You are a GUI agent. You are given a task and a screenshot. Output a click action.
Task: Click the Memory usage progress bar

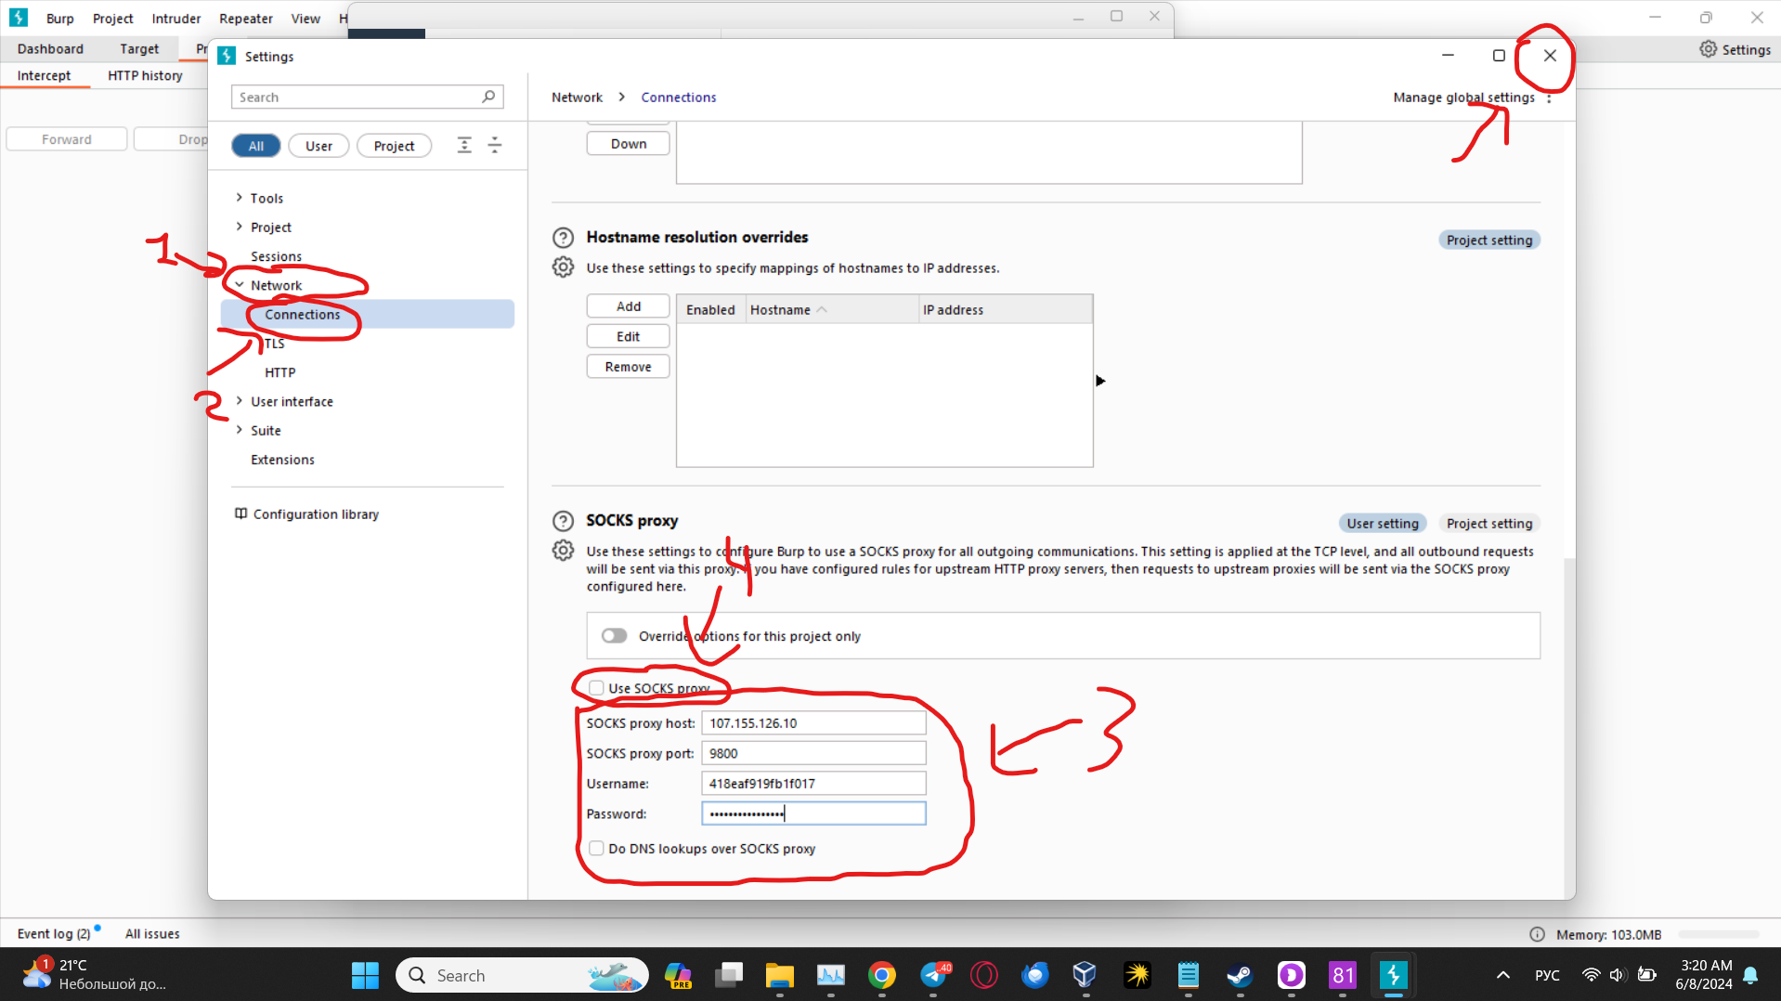coord(1719,934)
